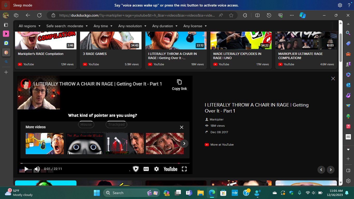Open Safe search: moderate dropdown

(x=67, y=26)
